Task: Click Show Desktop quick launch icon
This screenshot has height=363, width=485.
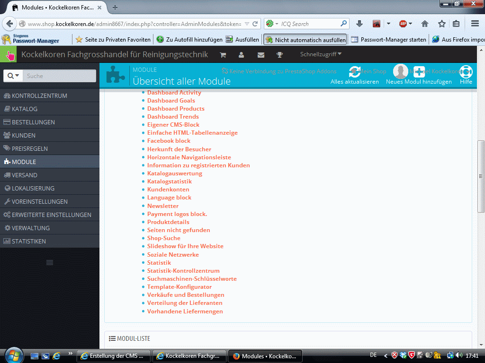Action: [x=34, y=356]
